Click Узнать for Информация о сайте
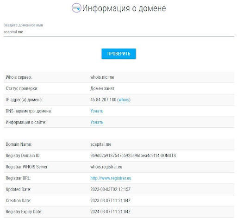 pyautogui.click(x=97, y=122)
